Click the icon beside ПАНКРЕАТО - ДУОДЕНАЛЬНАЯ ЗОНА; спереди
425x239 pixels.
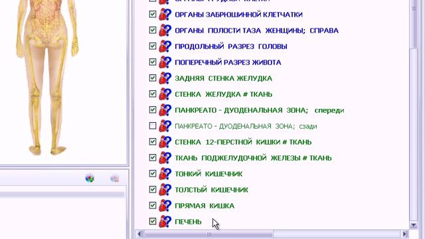tap(165, 110)
